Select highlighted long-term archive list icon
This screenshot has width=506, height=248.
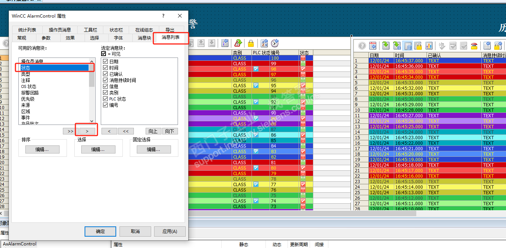(407, 46)
